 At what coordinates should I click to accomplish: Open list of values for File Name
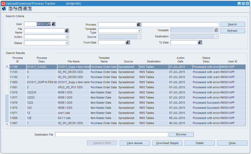click(67, 31)
